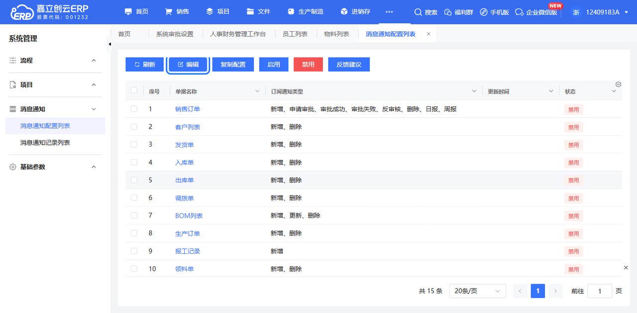Show more modules via the ellipsis icon
This screenshot has width=637, height=313.
389,12
